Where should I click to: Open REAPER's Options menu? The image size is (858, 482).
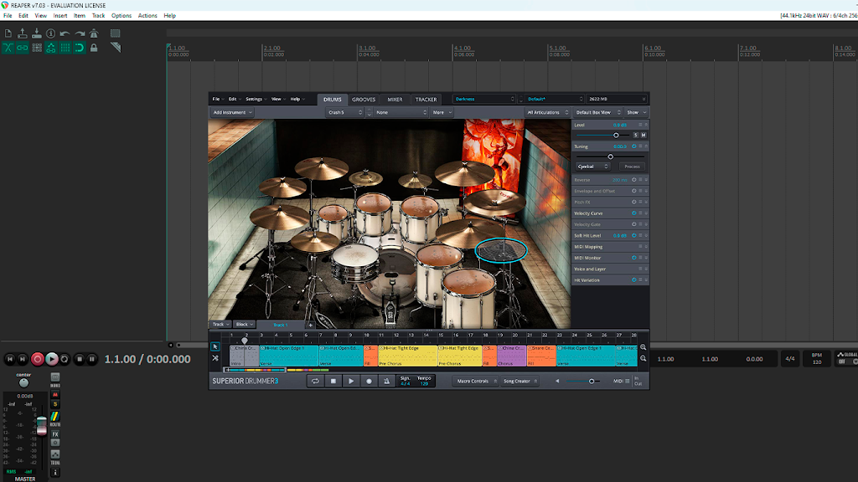point(121,16)
